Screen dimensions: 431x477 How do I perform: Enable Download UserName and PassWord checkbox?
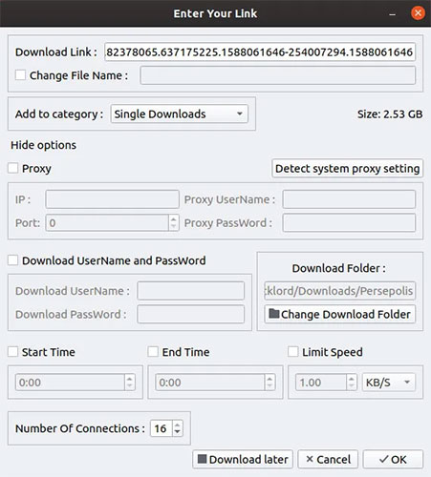tap(12, 260)
